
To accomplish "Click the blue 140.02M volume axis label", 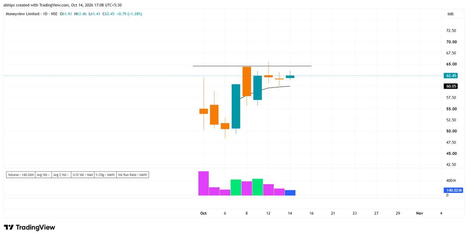I will (453, 190).
